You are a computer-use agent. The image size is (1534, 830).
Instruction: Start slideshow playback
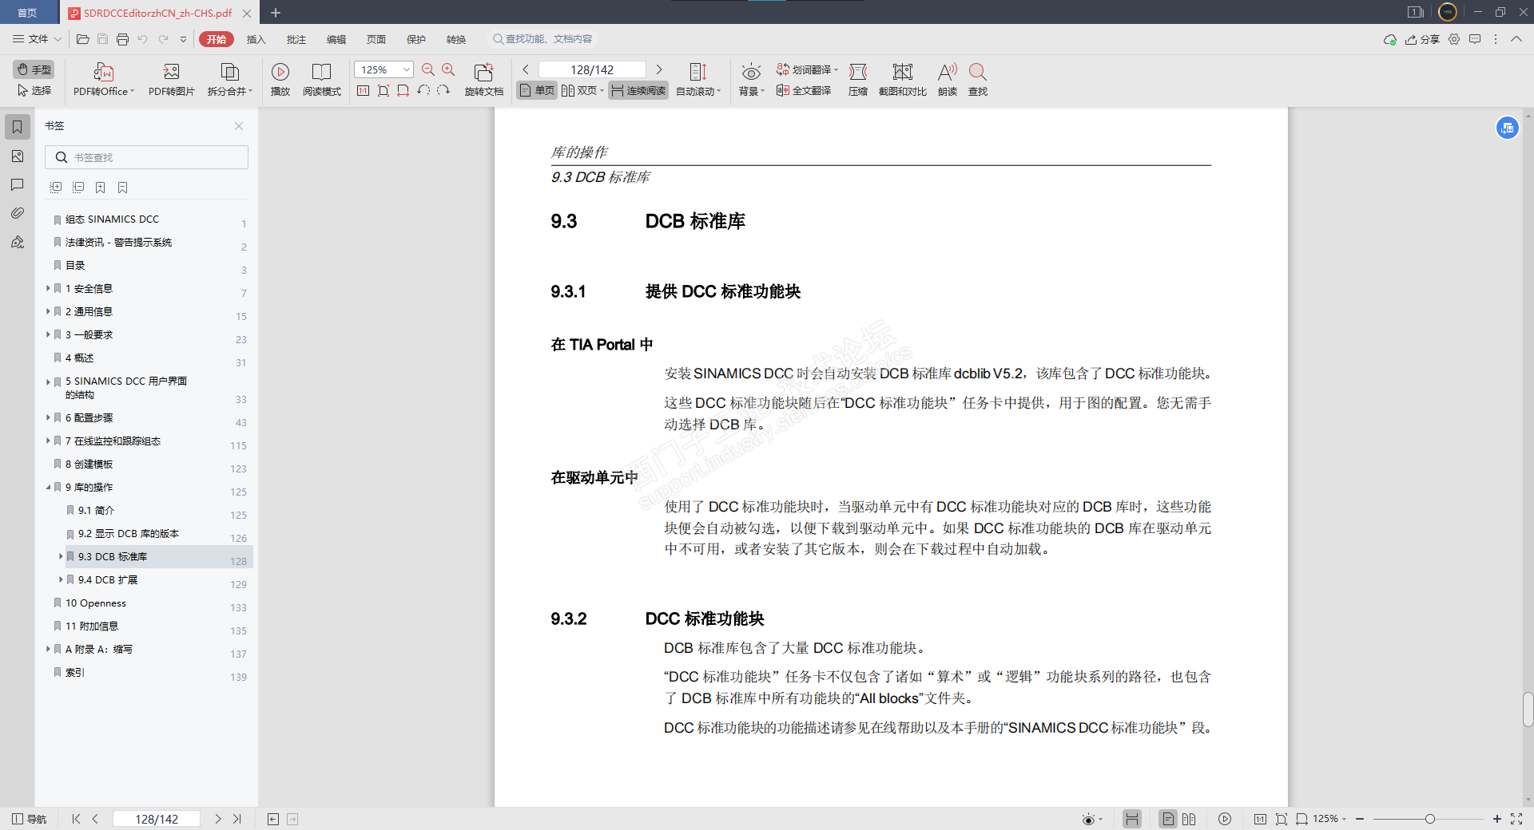pyautogui.click(x=280, y=80)
